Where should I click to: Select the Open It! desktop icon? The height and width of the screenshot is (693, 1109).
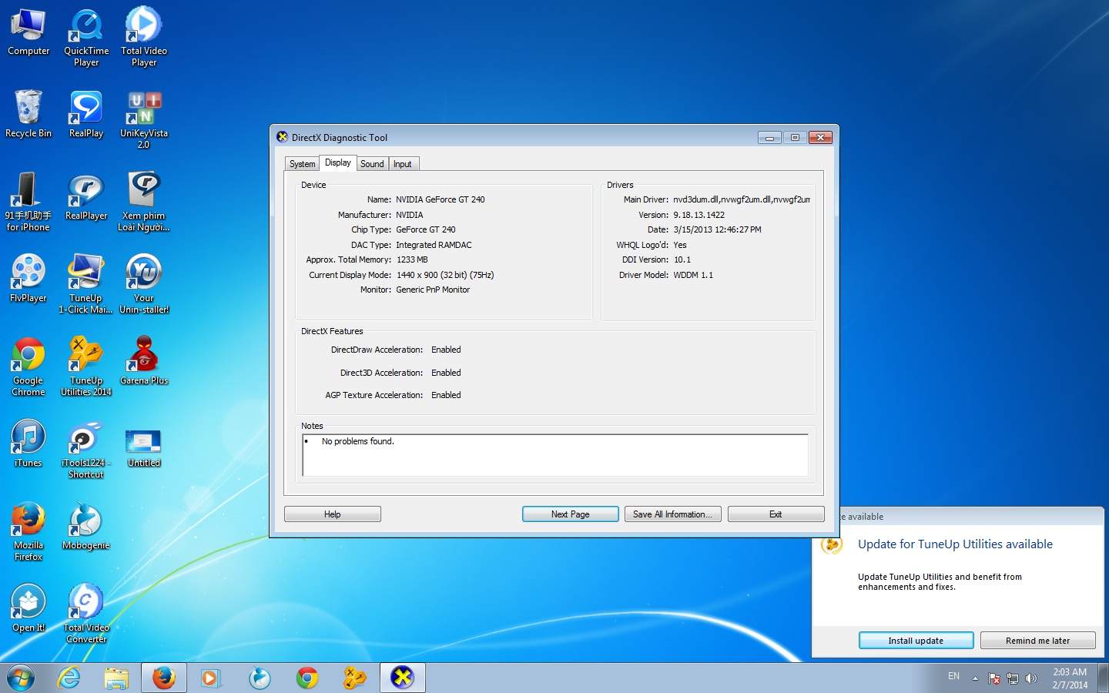[28, 608]
